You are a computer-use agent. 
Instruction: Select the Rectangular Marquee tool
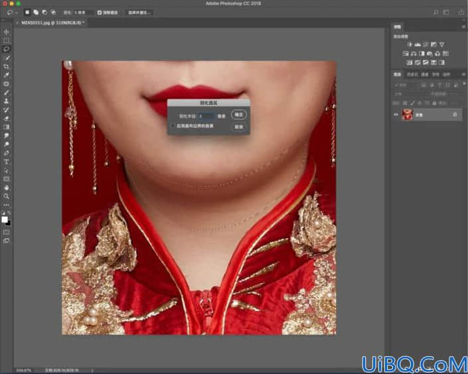[x=6, y=40]
